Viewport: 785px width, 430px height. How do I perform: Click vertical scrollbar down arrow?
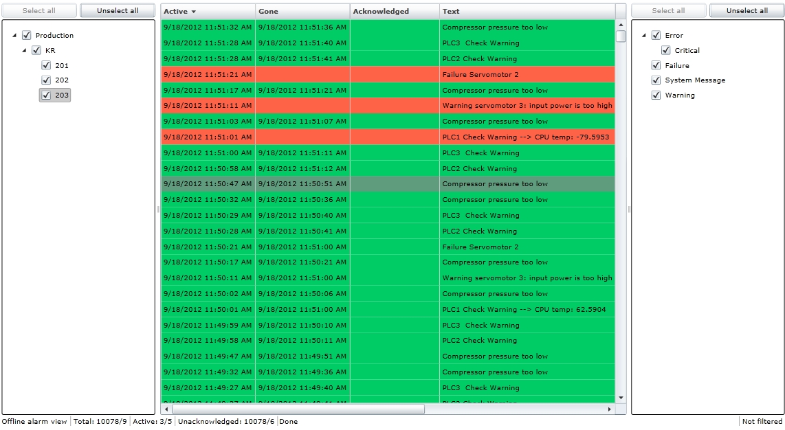[x=621, y=398]
